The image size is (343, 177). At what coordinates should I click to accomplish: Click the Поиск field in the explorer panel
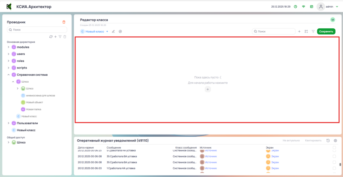coord(37,30)
